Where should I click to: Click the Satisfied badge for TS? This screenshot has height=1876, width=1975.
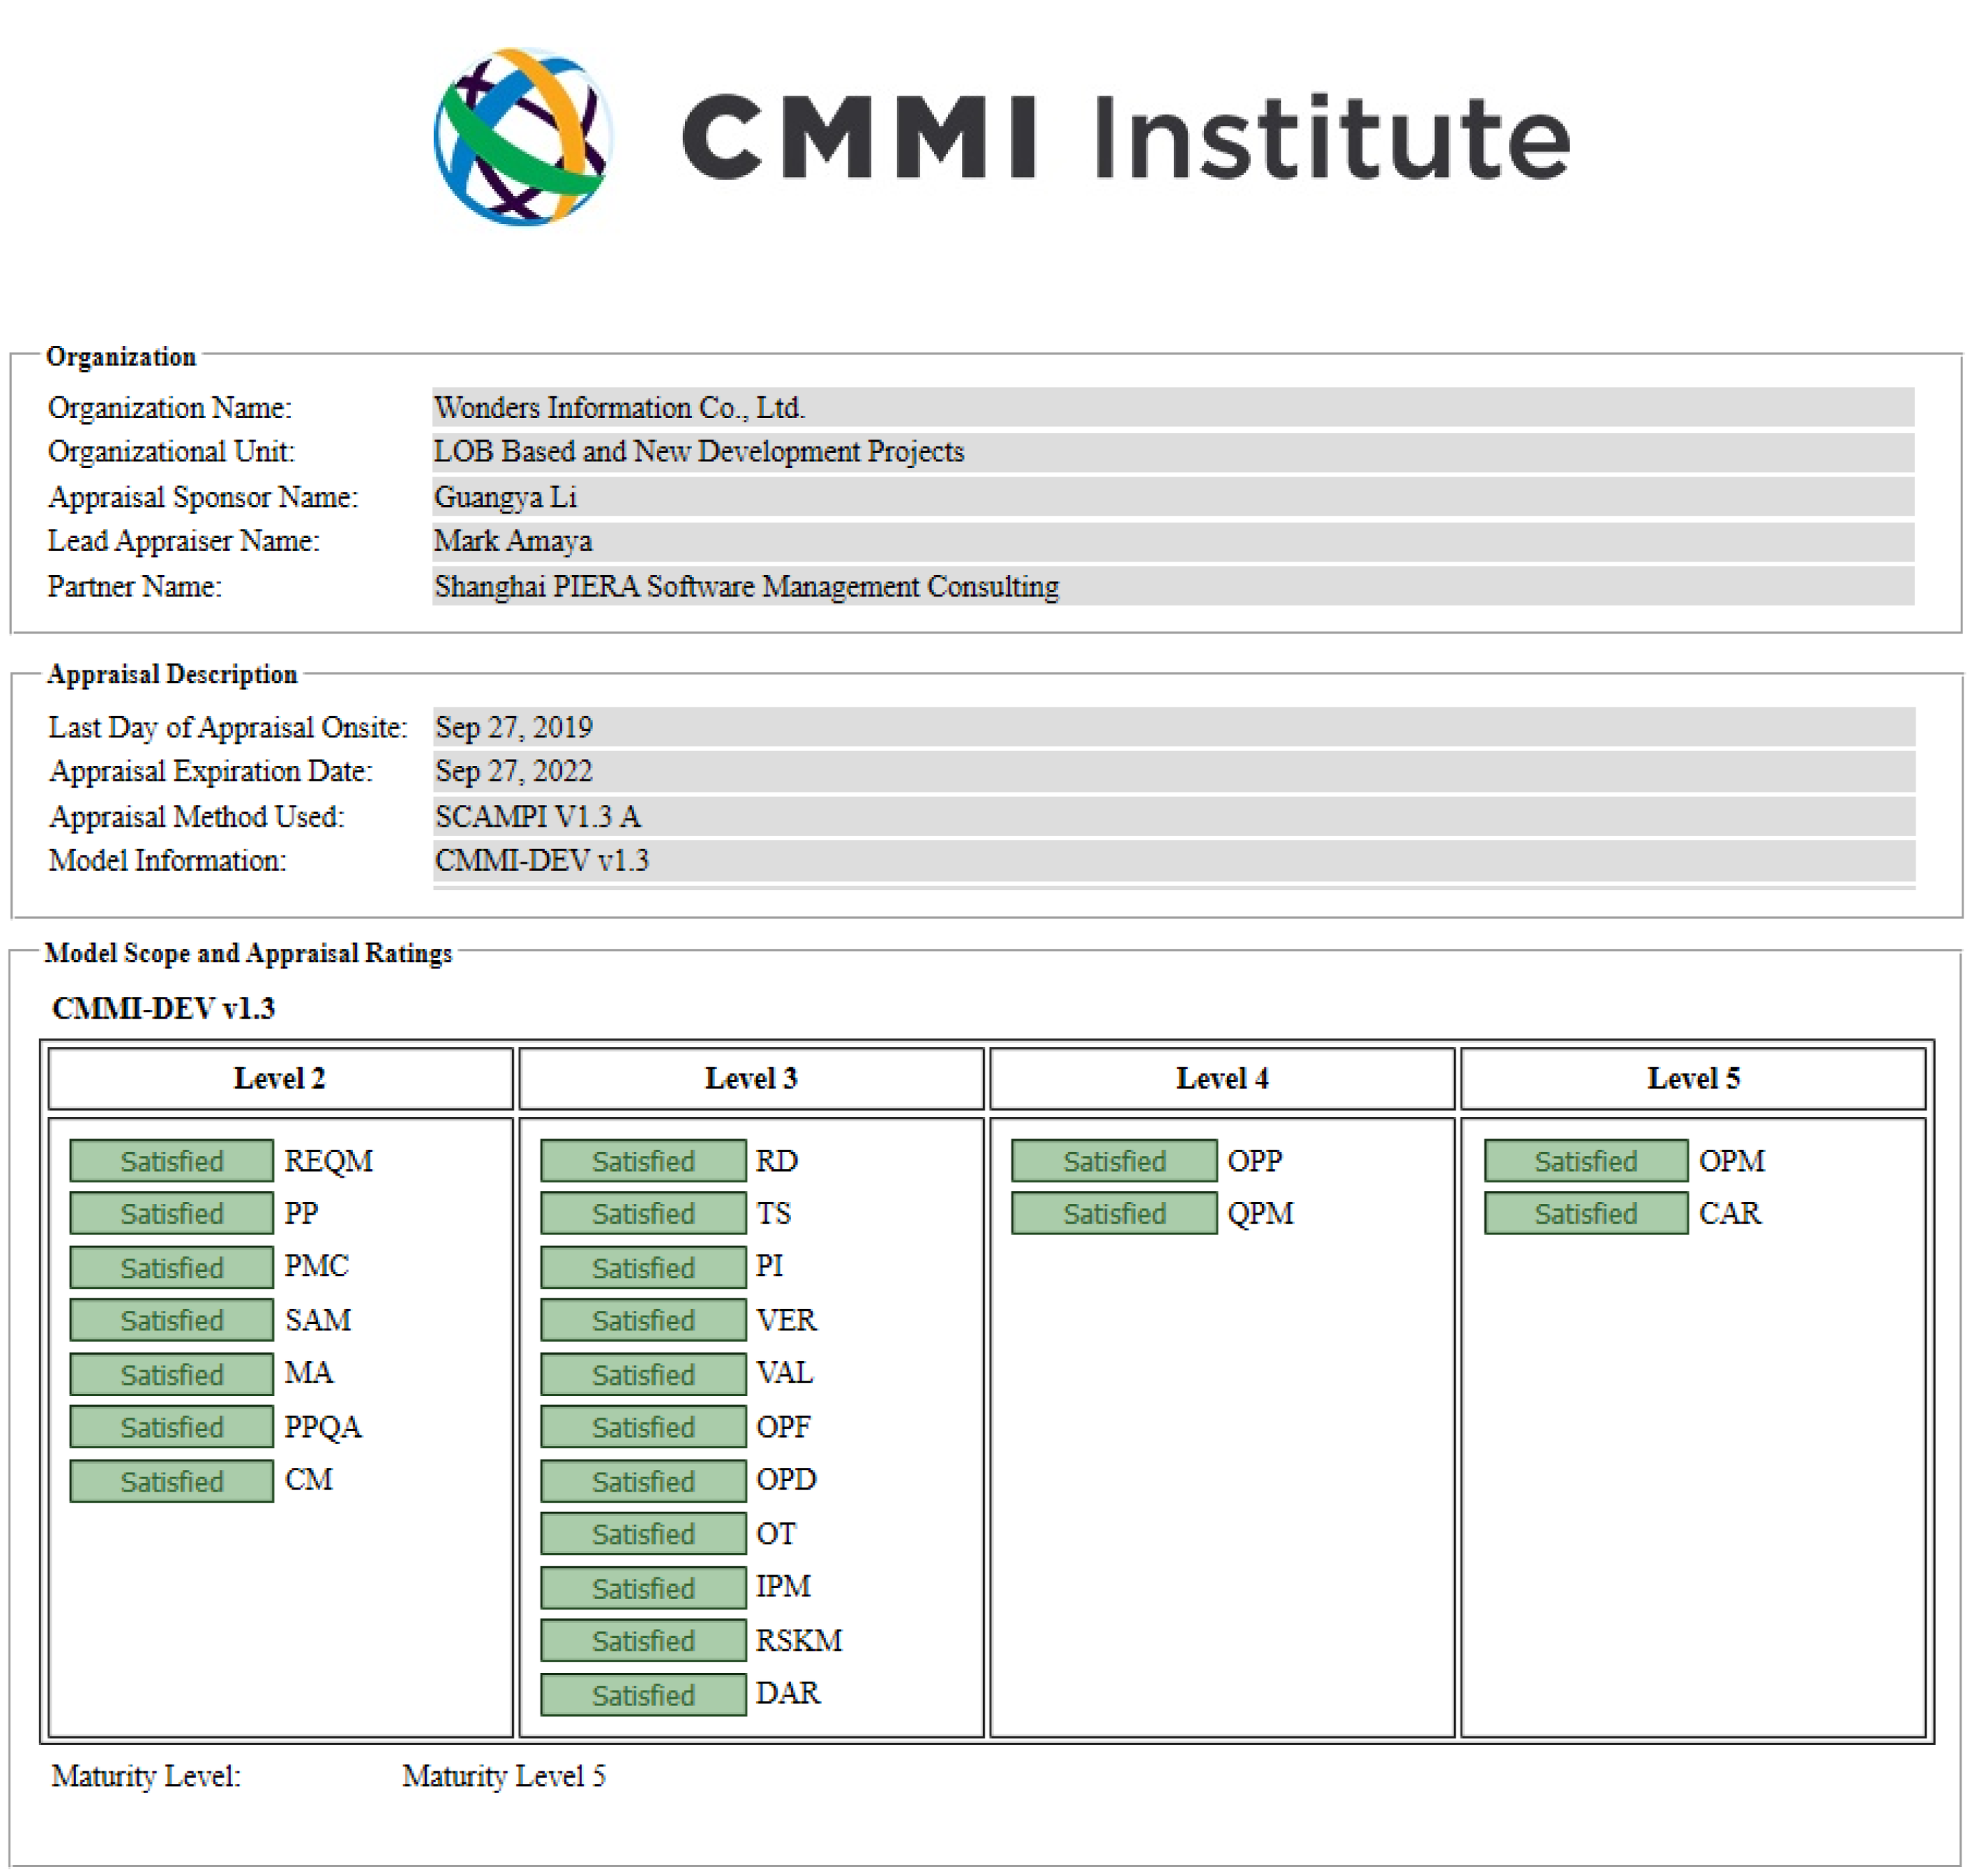(x=643, y=1213)
